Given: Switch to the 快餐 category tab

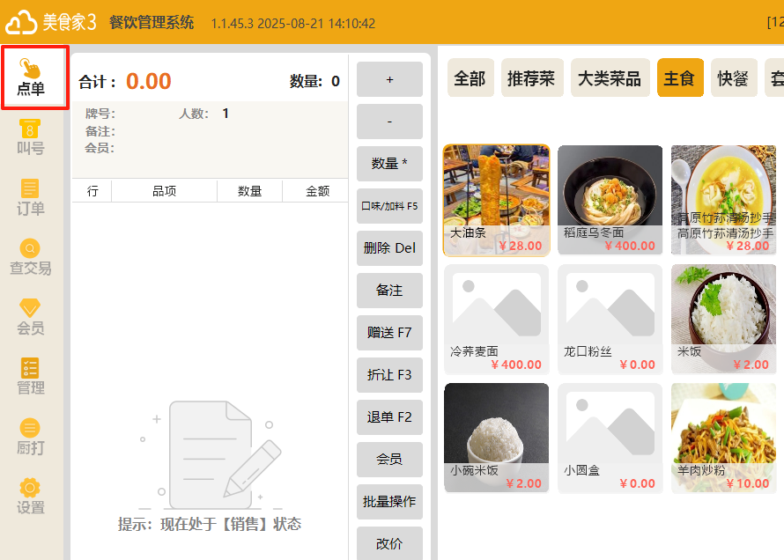Looking at the screenshot, I should (x=734, y=77).
